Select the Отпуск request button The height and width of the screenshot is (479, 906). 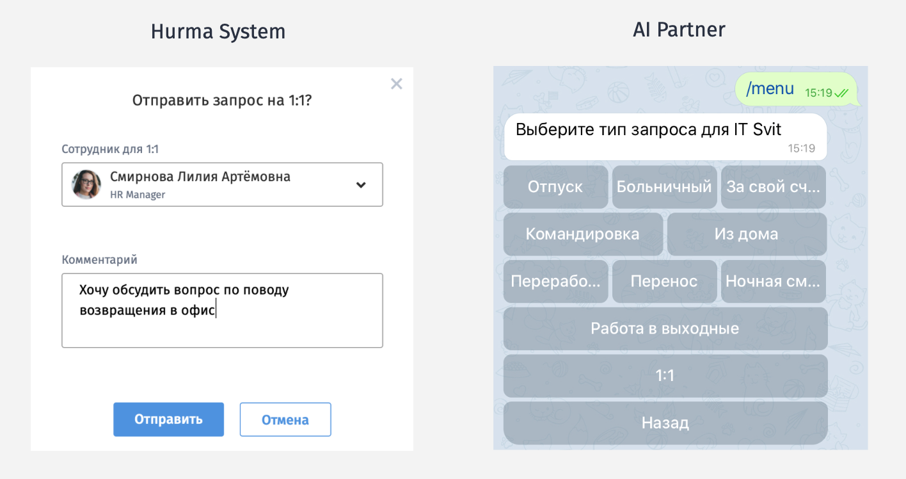tap(555, 187)
